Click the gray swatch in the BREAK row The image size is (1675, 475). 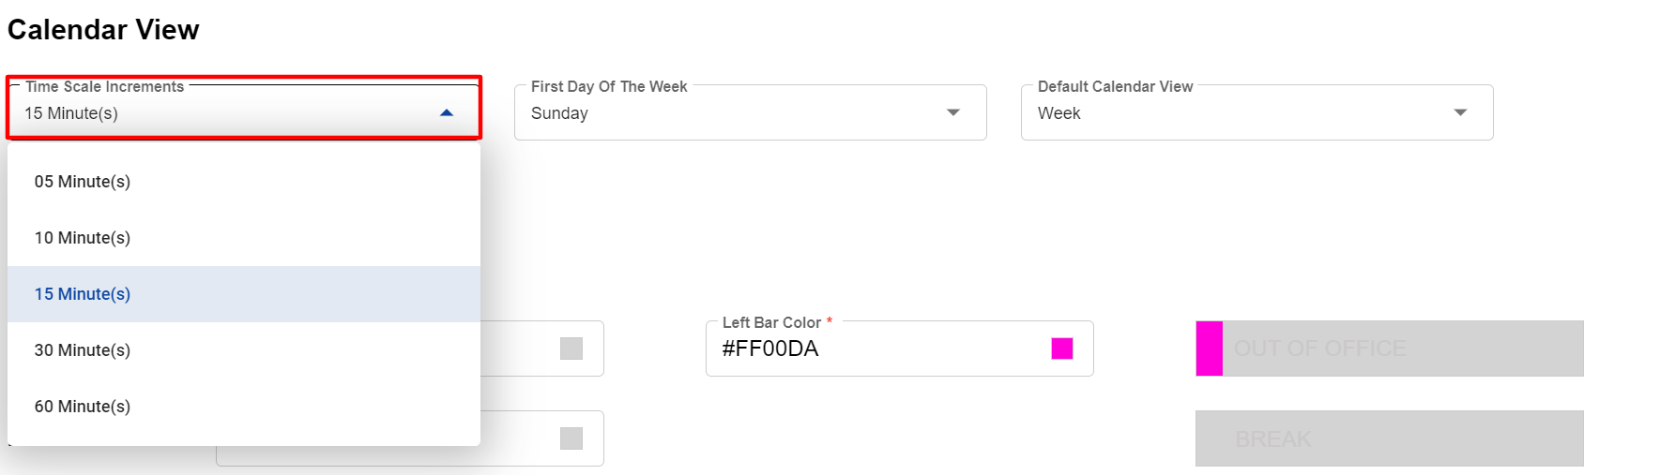coord(571,438)
